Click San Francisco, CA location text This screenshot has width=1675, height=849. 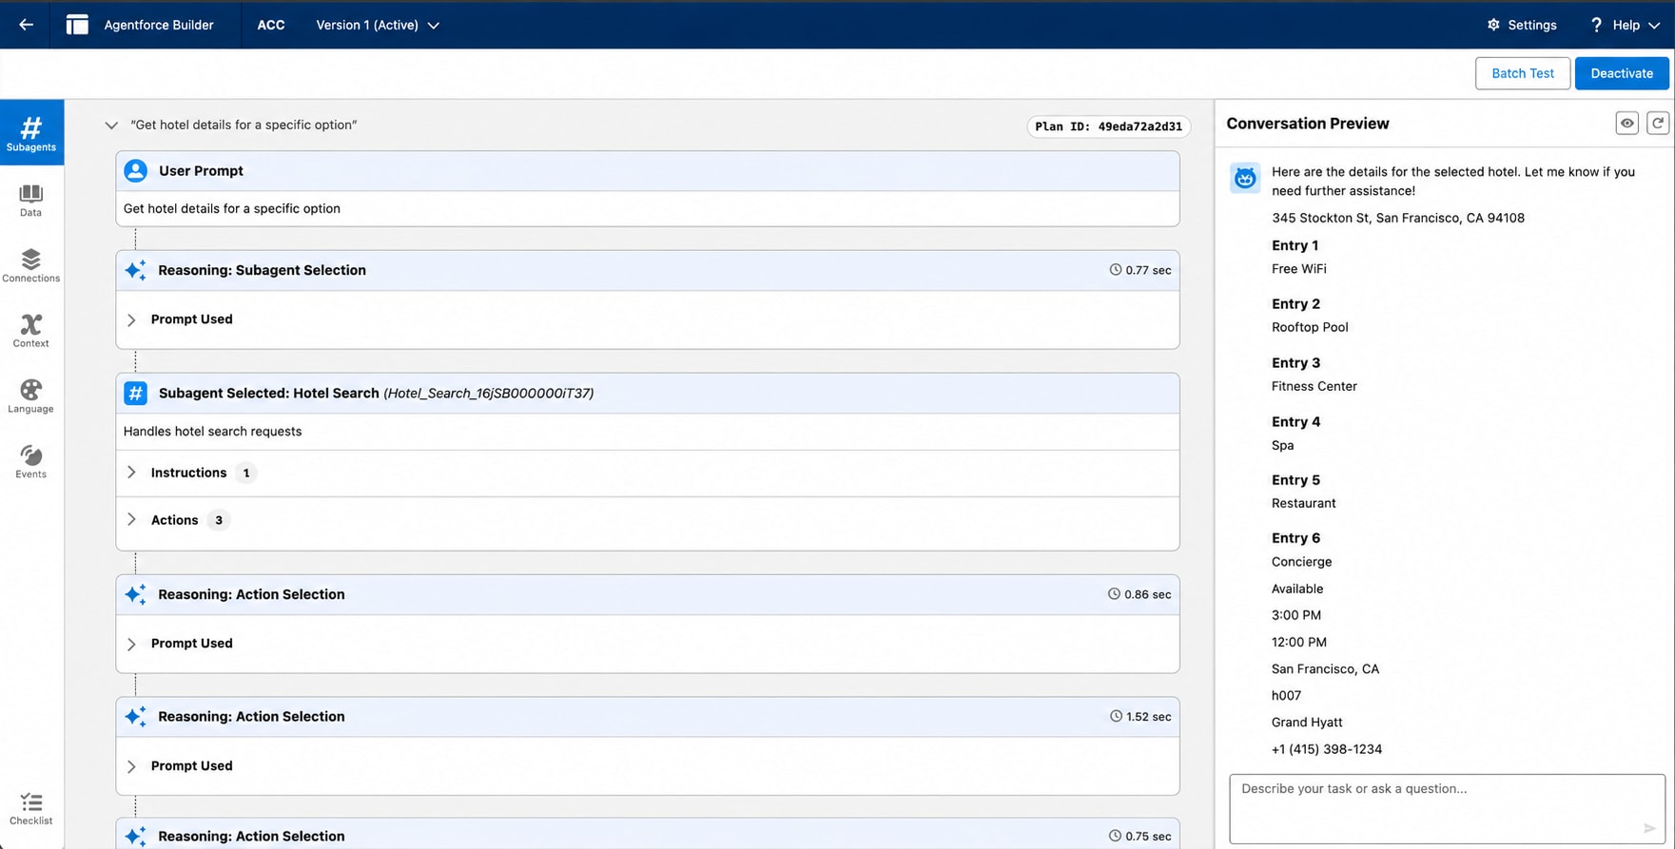click(1325, 669)
